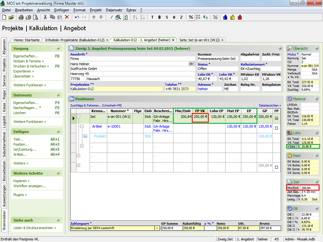Open the Projekt menu
This screenshot has width=323, height=242.
coord(96,10)
